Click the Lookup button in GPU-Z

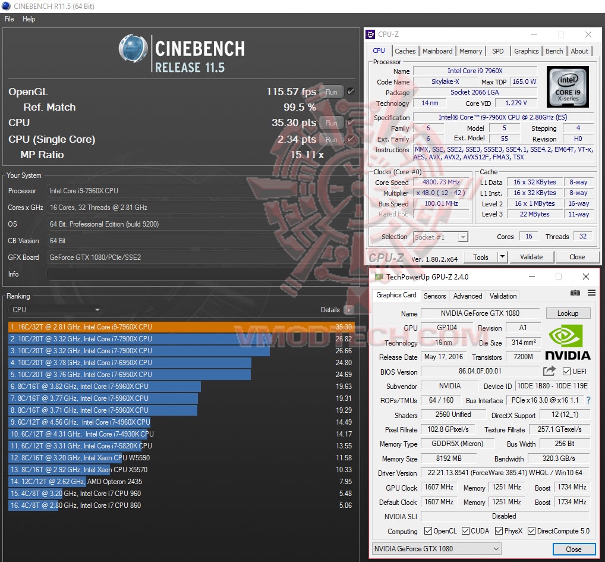(568, 313)
